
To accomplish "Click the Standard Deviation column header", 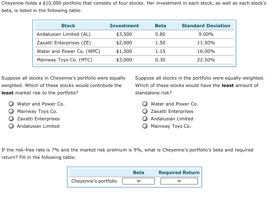I will [x=206, y=26].
